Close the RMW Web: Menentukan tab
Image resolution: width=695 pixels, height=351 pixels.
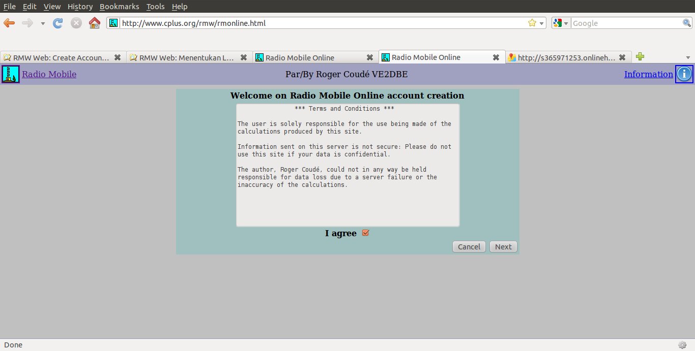244,57
